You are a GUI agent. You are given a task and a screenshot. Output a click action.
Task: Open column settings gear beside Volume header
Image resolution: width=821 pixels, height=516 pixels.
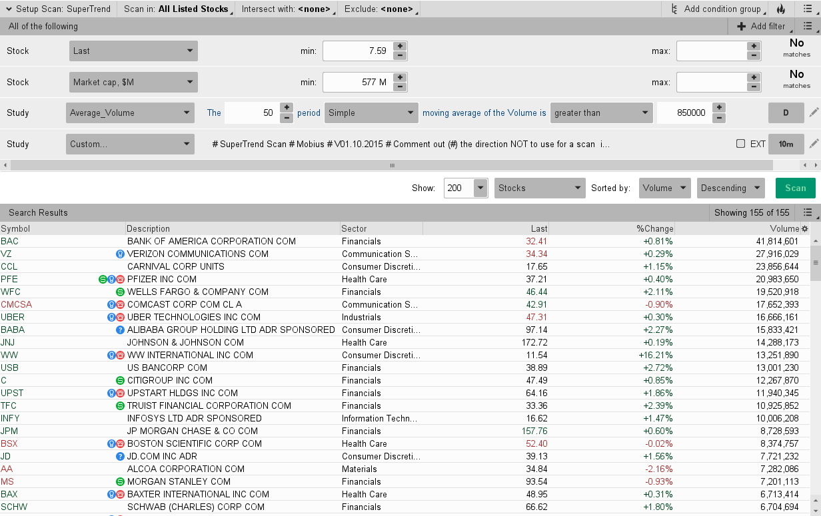tap(804, 228)
